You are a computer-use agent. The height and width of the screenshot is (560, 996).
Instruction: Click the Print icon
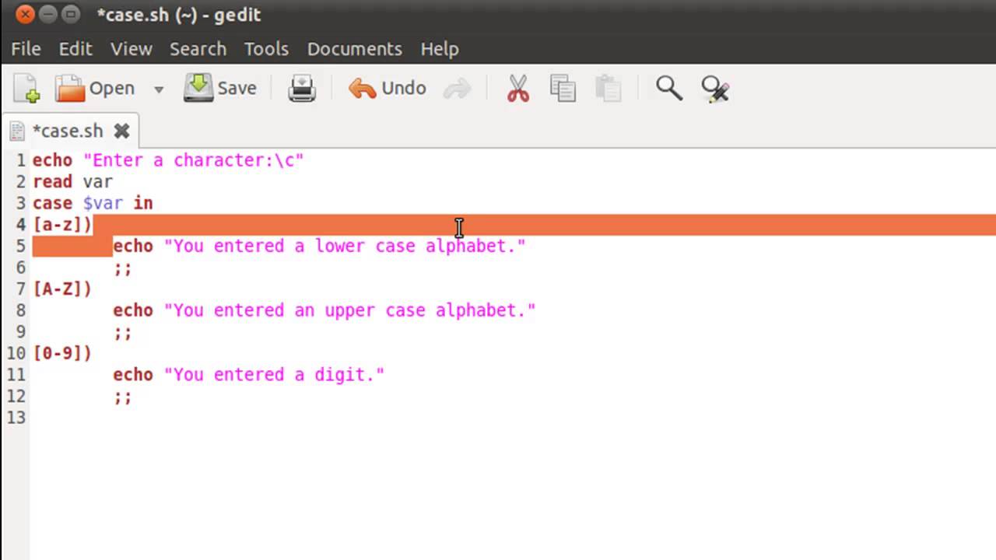(x=302, y=89)
